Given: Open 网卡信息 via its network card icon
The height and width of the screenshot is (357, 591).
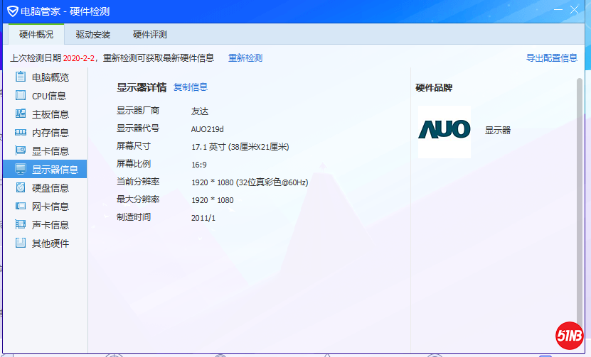Looking at the screenshot, I should coord(21,206).
